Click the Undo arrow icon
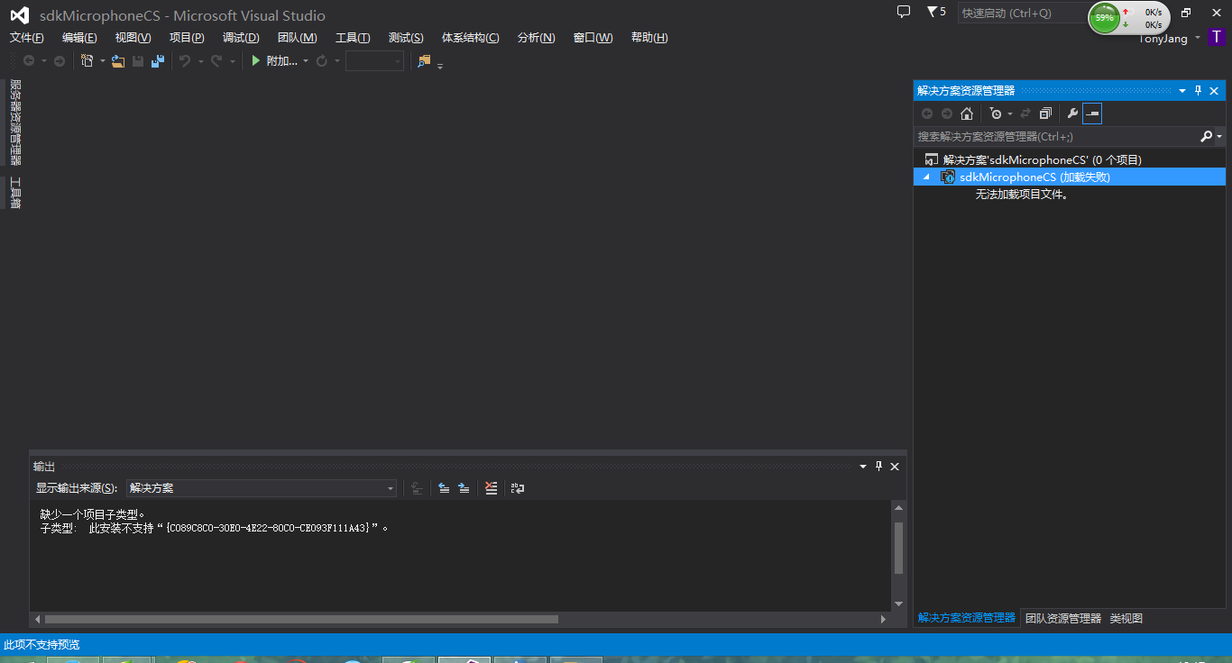 click(x=185, y=61)
